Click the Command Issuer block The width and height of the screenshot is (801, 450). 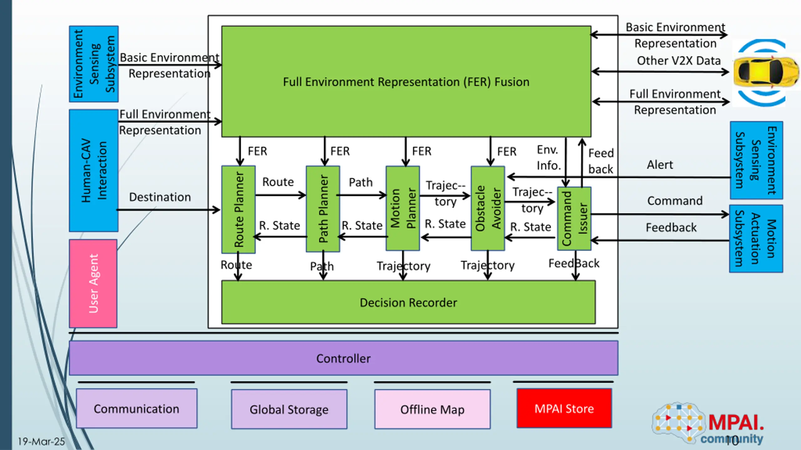(574, 218)
